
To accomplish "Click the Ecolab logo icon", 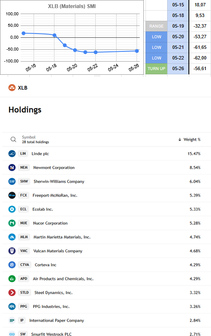I will (x=12, y=209).
